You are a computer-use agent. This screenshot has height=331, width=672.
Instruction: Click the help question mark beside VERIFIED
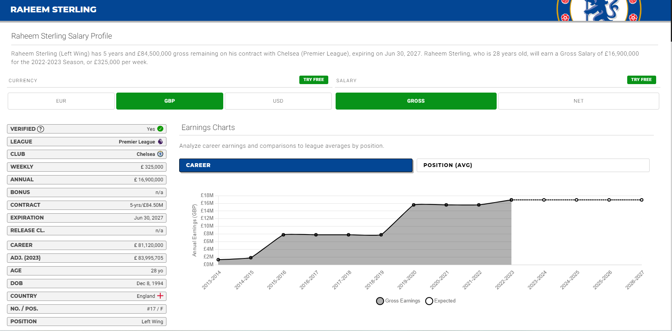(41, 129)
